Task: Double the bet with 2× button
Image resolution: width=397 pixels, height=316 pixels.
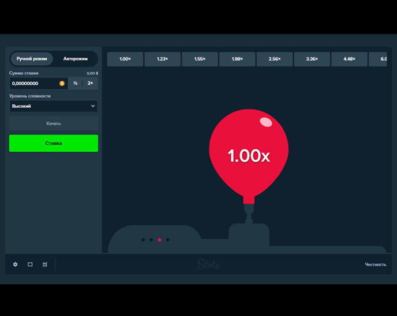Action: pyautogui.click(x=90, y=84)
